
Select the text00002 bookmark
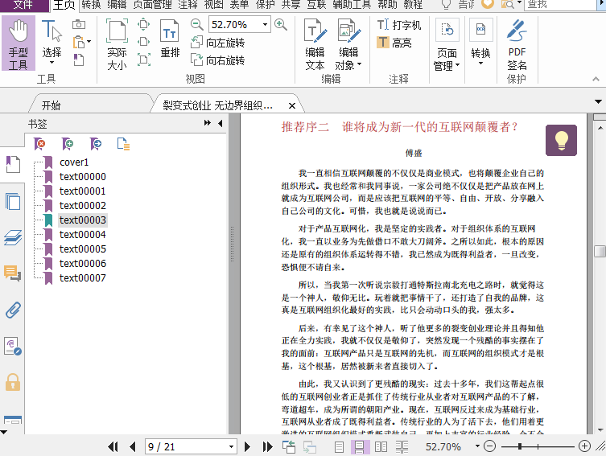[83, 205]
